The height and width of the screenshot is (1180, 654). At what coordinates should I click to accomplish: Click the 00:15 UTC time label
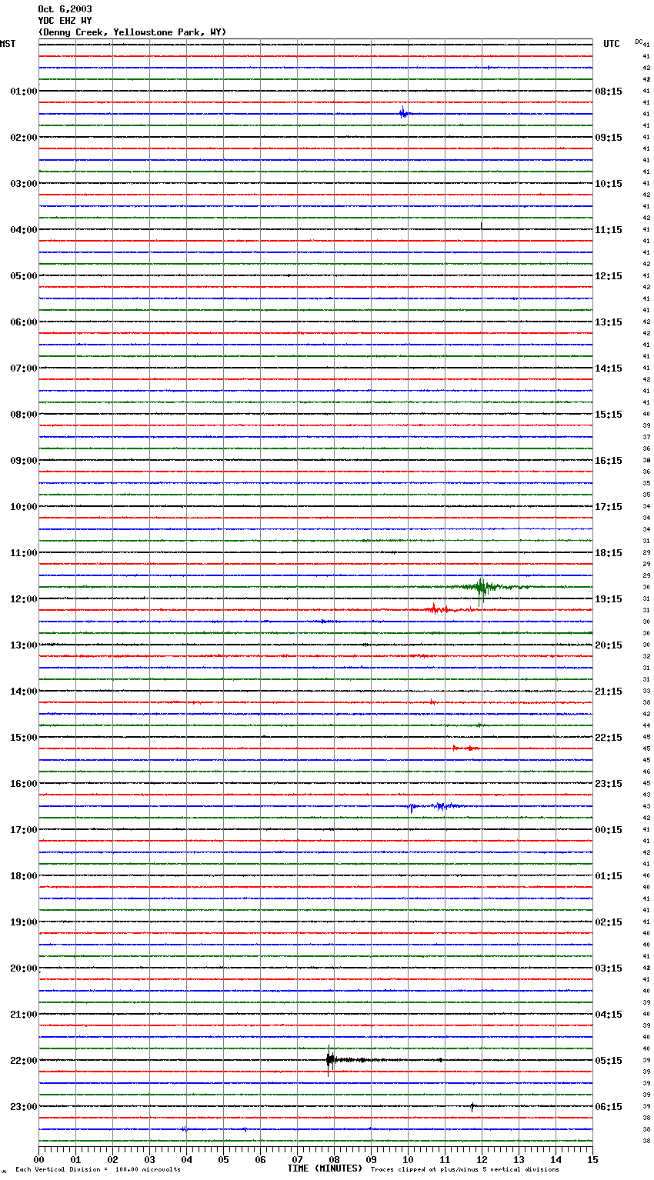[609, 830]
